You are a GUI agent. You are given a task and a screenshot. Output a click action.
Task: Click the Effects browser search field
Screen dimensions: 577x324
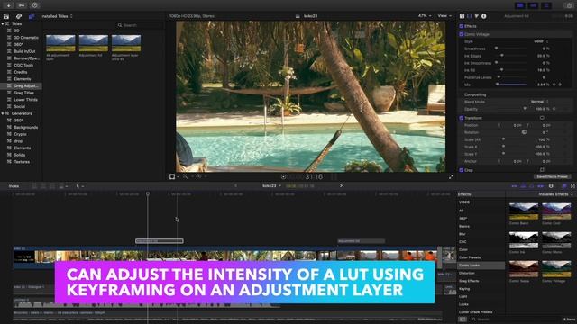(x=515, y=319)
